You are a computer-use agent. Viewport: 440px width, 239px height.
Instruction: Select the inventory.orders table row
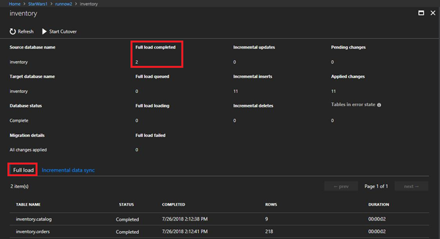[219, 232]
